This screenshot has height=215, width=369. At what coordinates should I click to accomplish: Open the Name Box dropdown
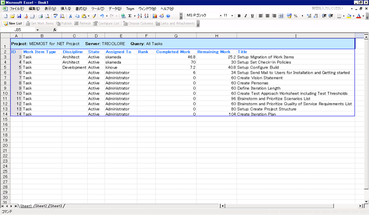pyautogui.click(x=37, y=30)
